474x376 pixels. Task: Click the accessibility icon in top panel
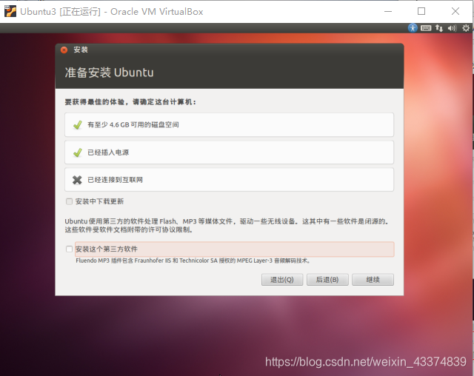[x=413, y=28]
